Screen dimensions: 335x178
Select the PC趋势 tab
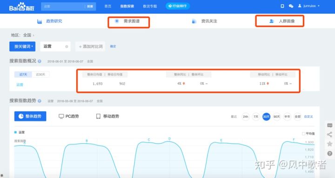click(69, 116)
